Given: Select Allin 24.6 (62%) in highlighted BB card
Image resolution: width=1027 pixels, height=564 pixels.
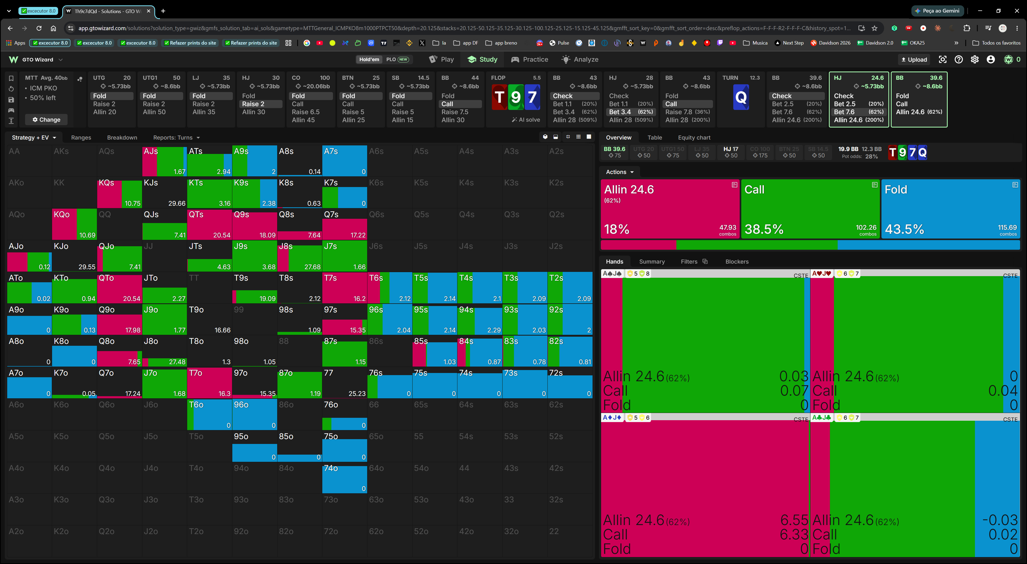Looking at the screenshot, I should pyautogui.click(x=919, y=112).
